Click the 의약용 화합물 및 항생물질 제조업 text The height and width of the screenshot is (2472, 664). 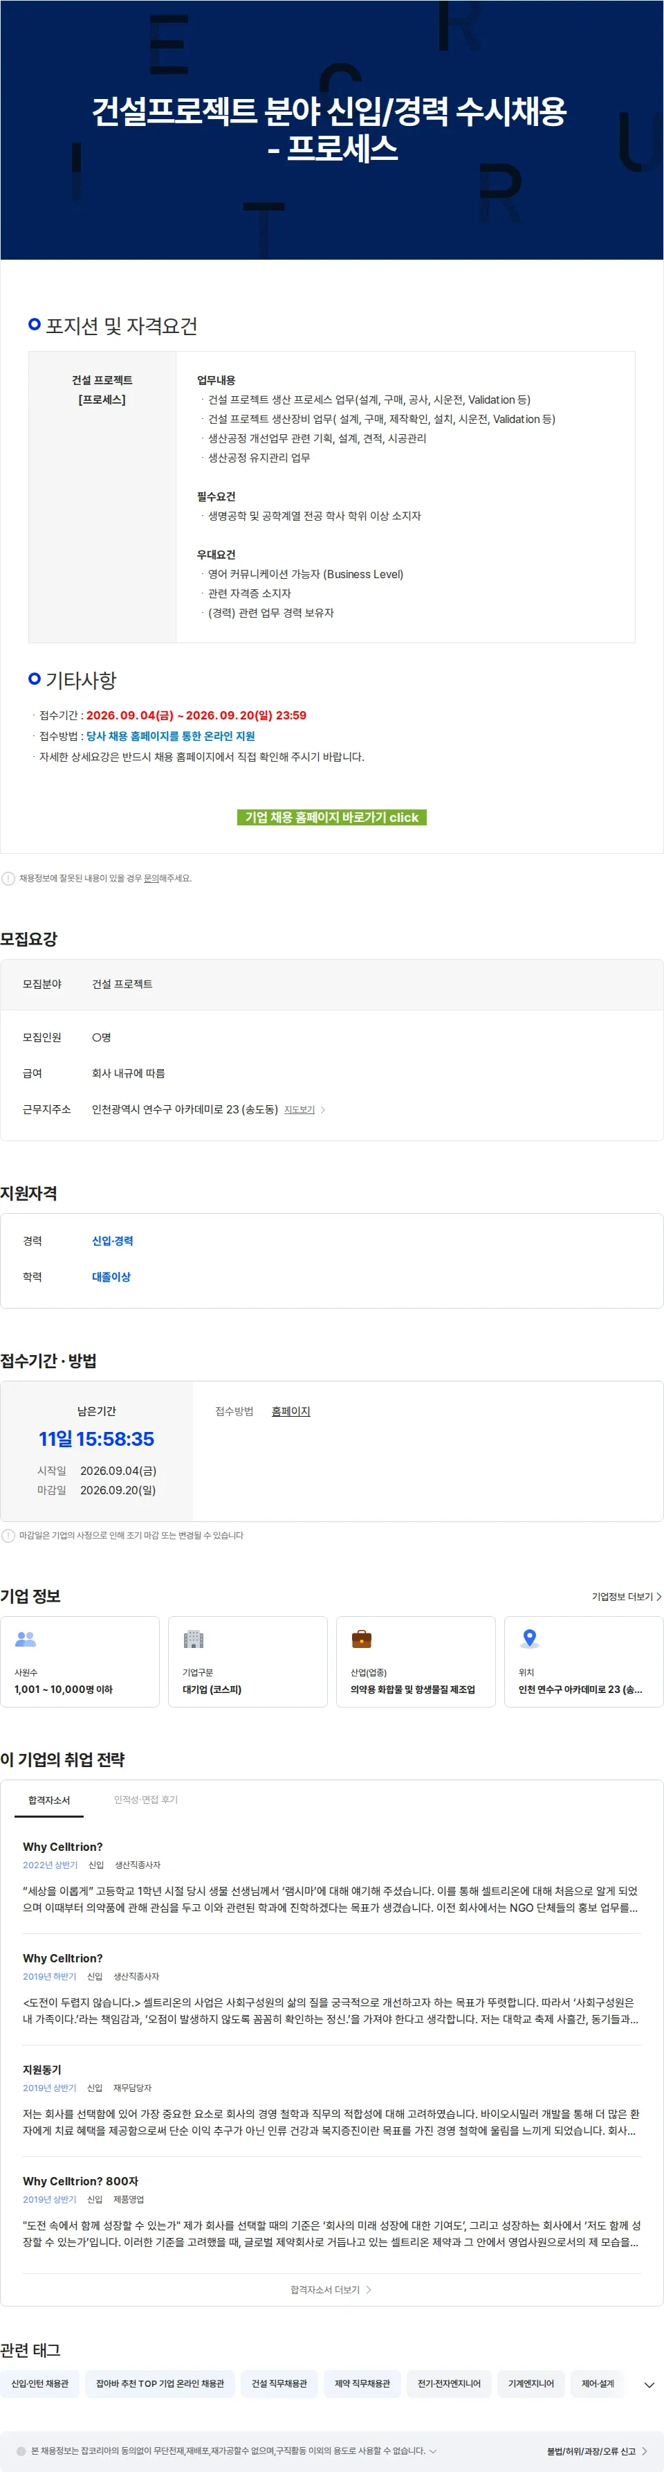(412, 1689)
